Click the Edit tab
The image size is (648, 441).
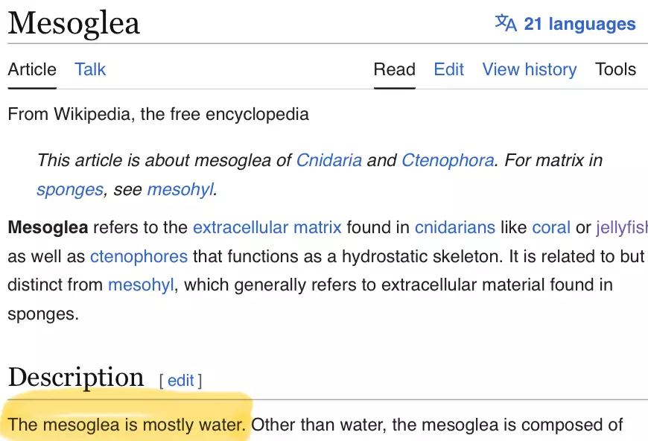[x=449, y=69]
